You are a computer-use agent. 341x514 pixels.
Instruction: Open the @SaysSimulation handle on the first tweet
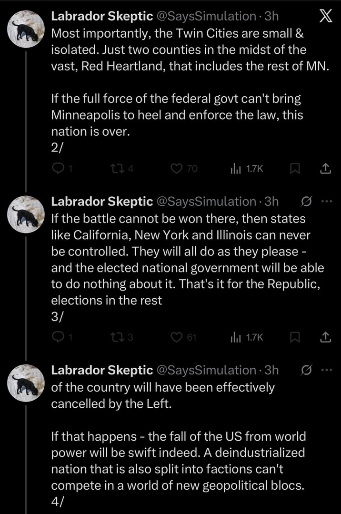click(206, 16)
